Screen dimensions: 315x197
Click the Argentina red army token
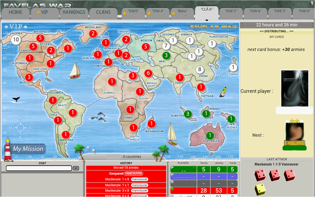(x=66, y=134)
